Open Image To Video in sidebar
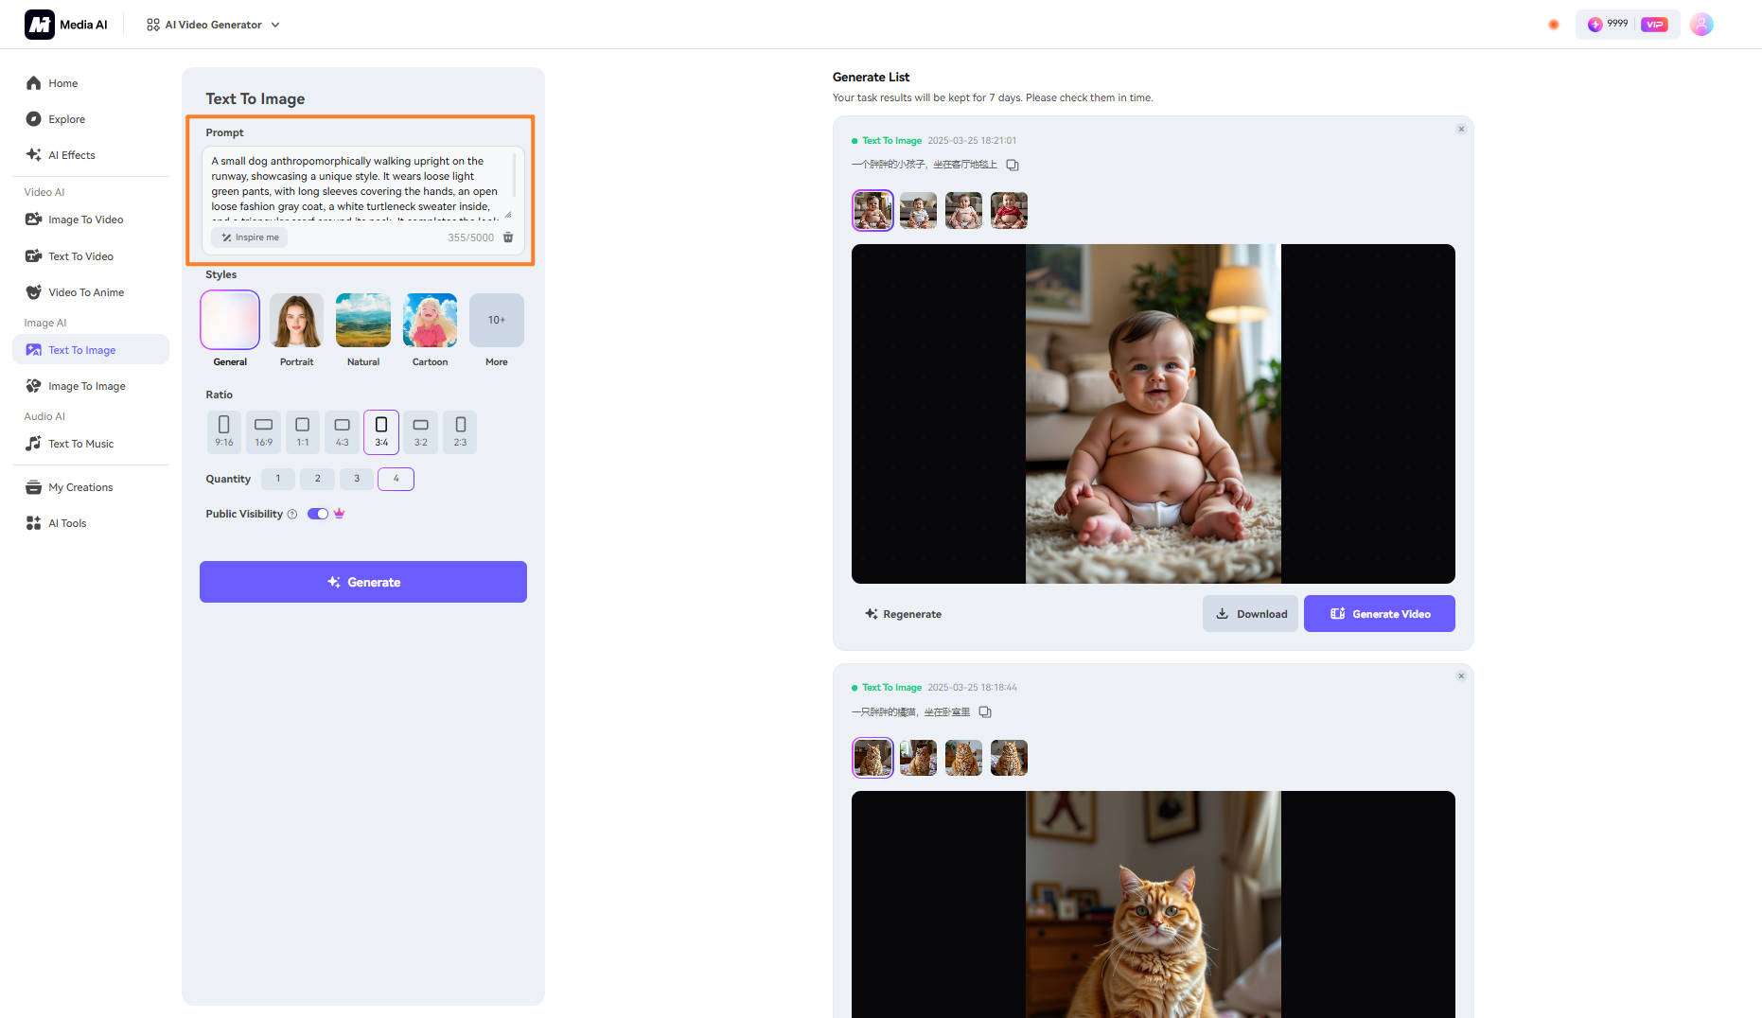Viewport: 1762px width, 1018px height. point(85,219)
